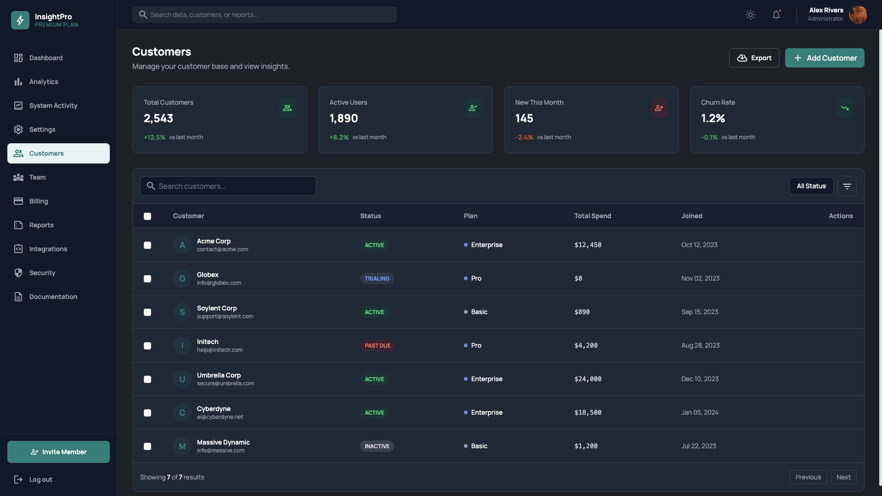Click the Billing card icon in sidebar
The height and width of the screenshot is (496, 882).
click(x=18, y=201)
